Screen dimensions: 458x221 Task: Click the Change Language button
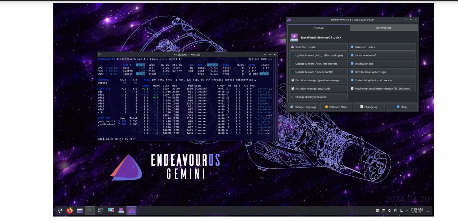(x=304, y=107)
